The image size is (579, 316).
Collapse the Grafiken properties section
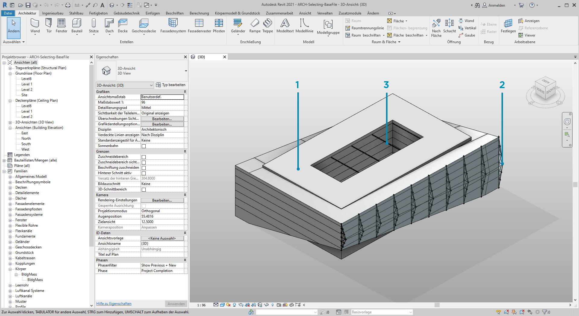185,92
